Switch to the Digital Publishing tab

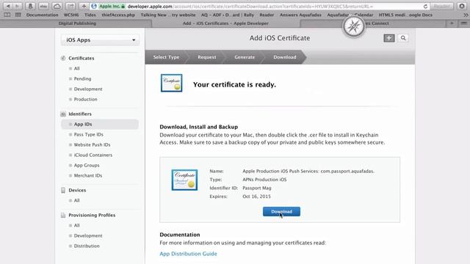pyautogui.click(x=77, y=23)
